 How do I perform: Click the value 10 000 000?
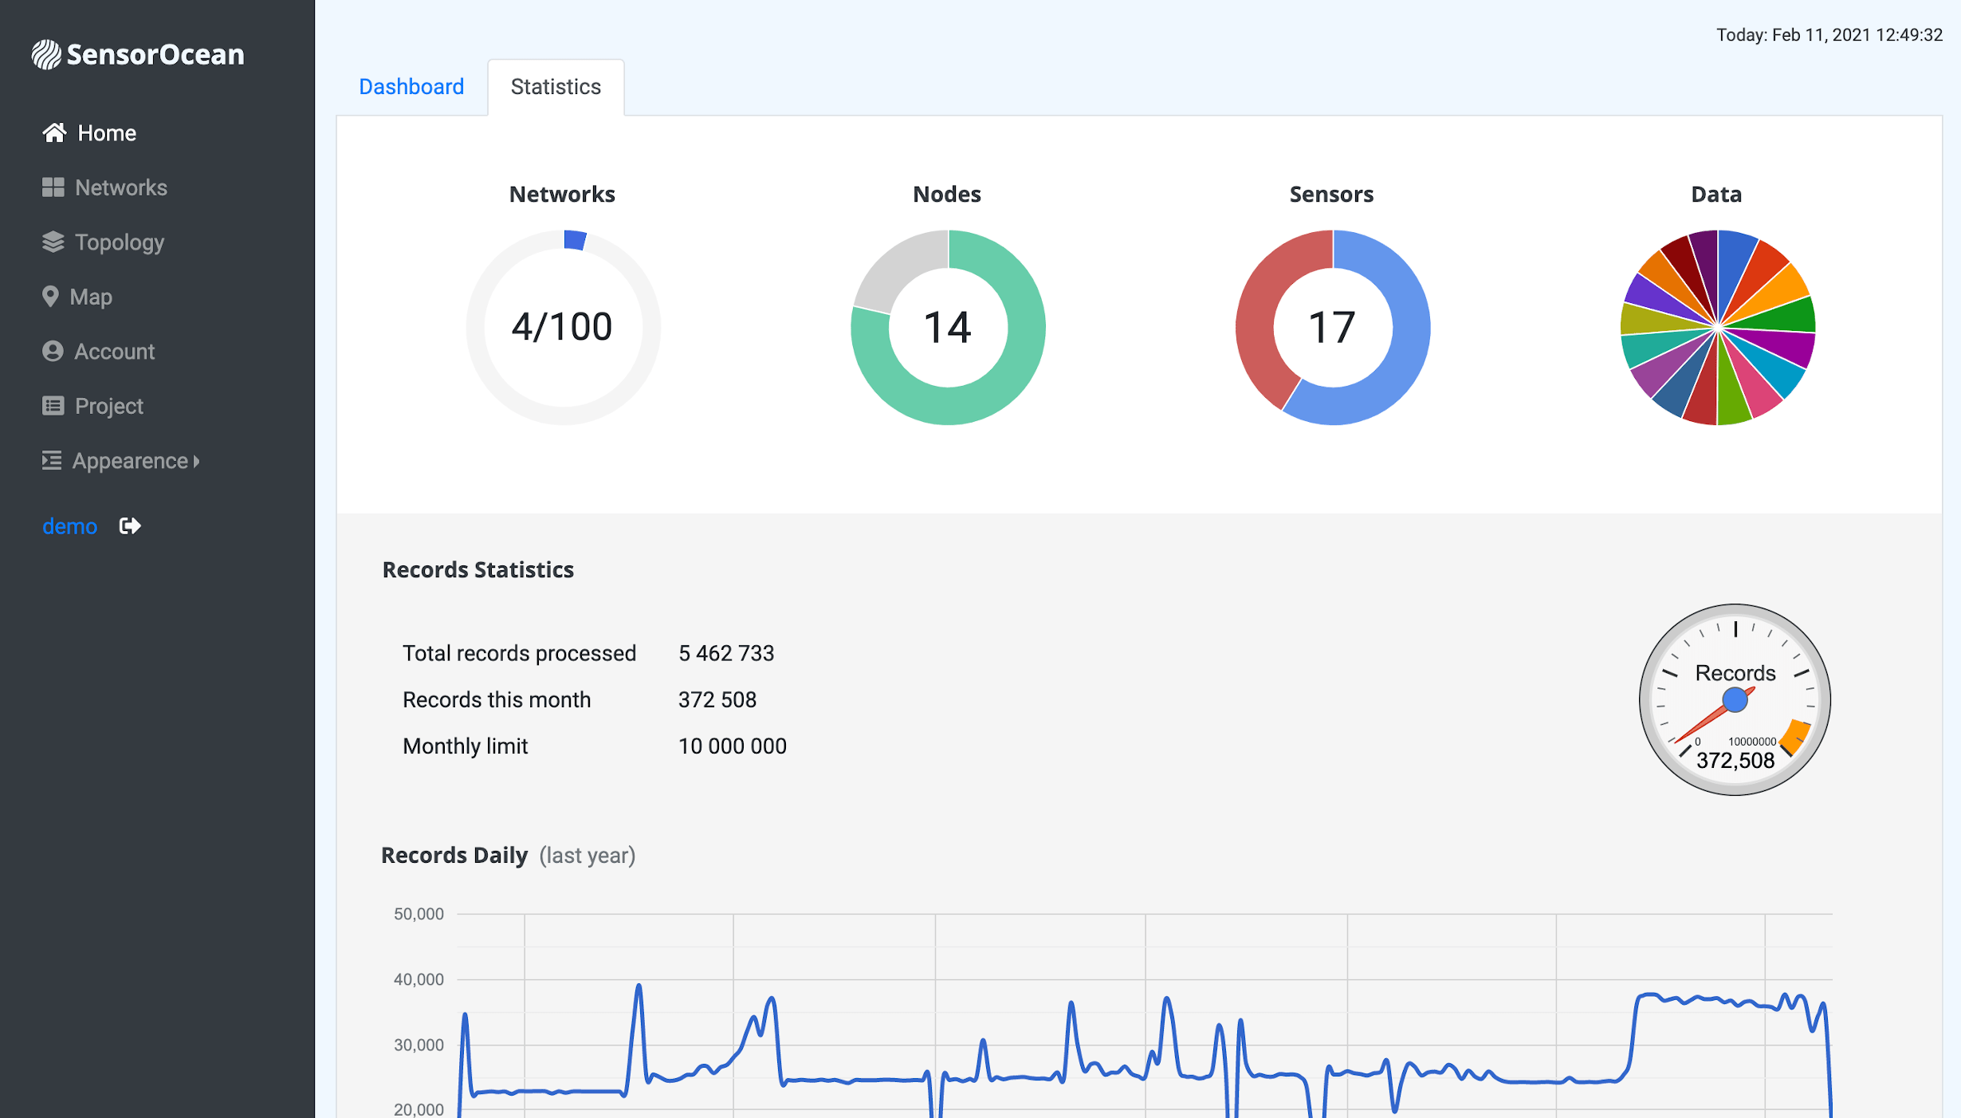point(733,746)
